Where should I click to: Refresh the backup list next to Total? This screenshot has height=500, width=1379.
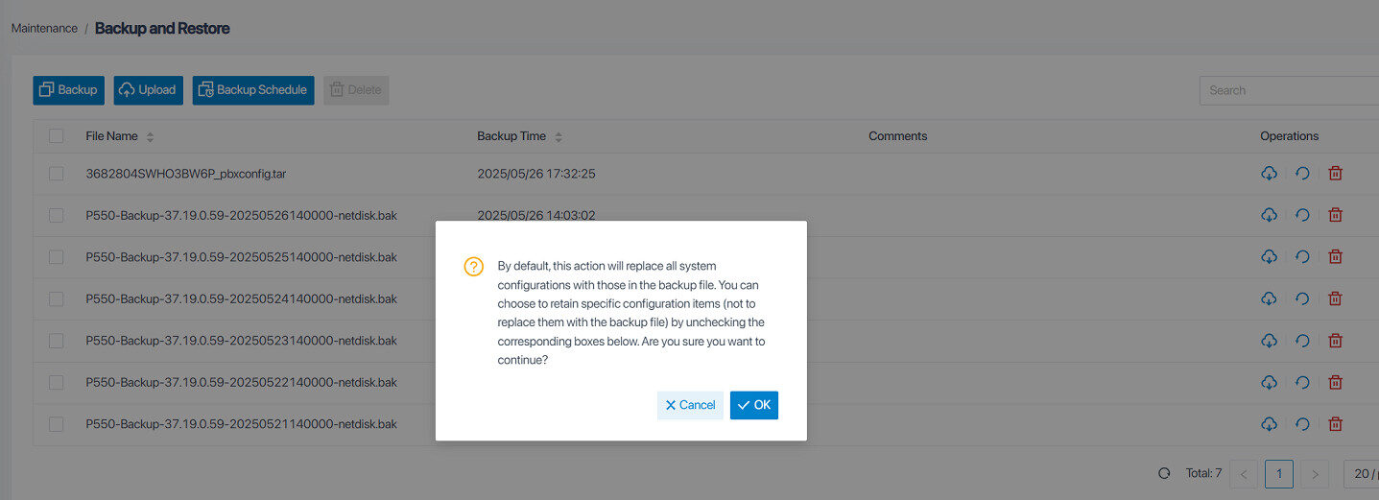pos(1164,473)
